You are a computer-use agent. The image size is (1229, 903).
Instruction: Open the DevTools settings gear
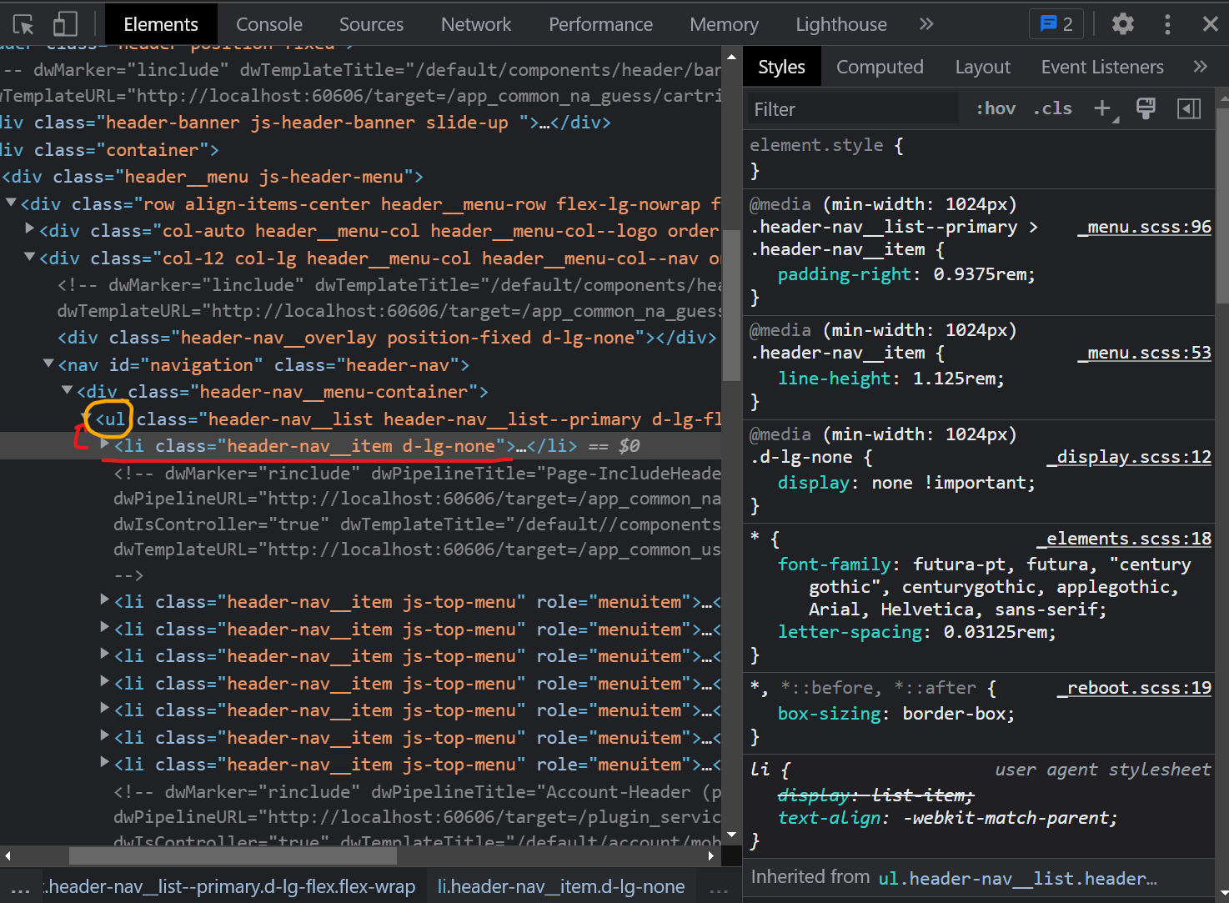(x=1122, y=24)
